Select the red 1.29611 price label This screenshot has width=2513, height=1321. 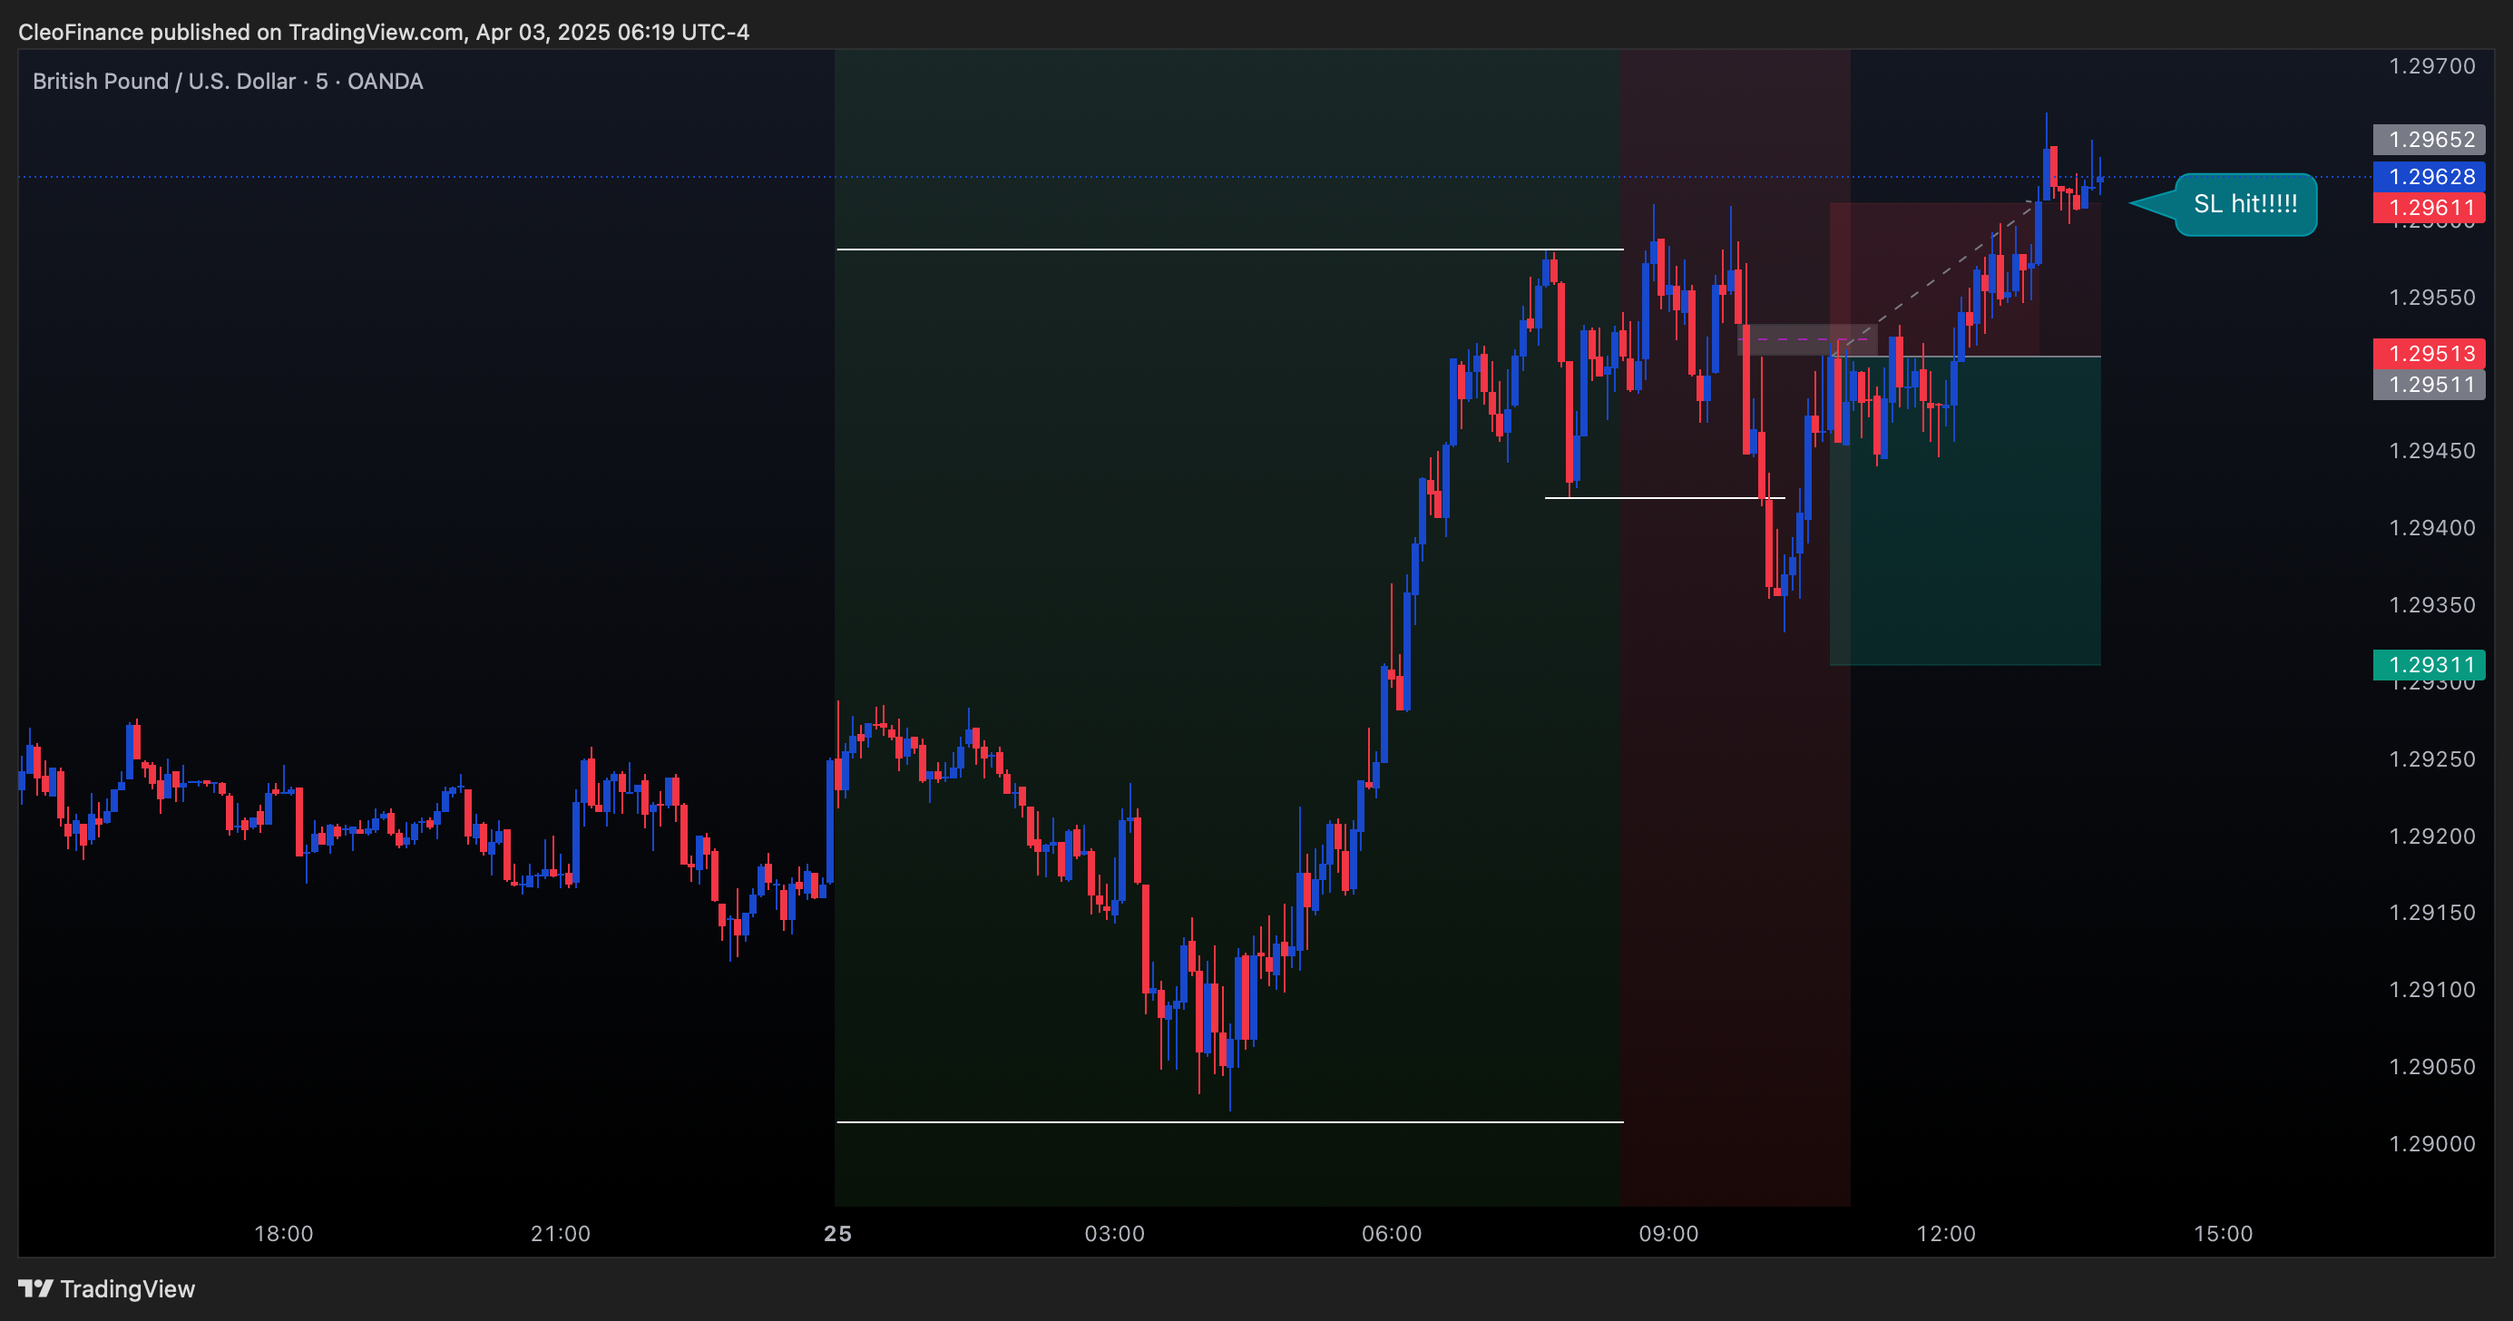[2430, 207]
